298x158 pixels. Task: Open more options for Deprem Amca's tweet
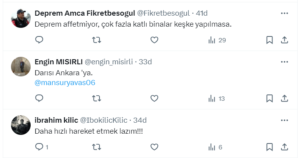click(285, 13)
